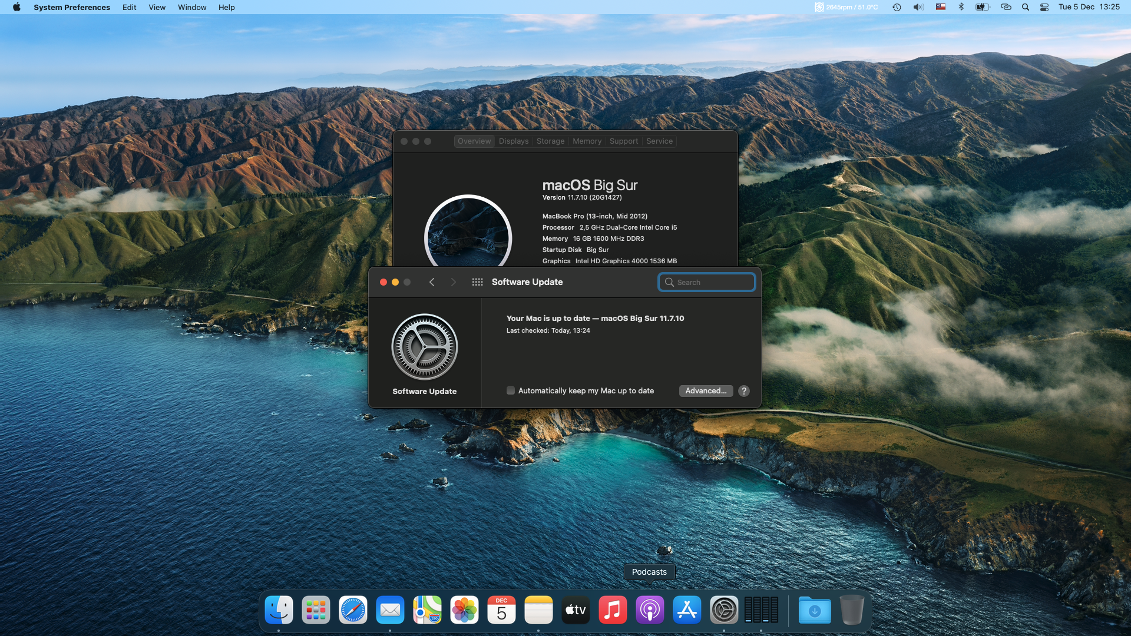Toggle automatically keep Mac up to date
This screenshot has height=636, width=1131.
(510, 390)
